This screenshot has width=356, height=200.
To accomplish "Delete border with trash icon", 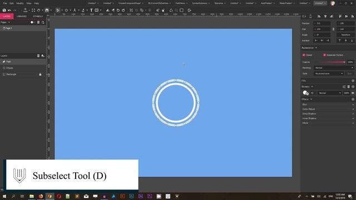I will click(349, 87).
